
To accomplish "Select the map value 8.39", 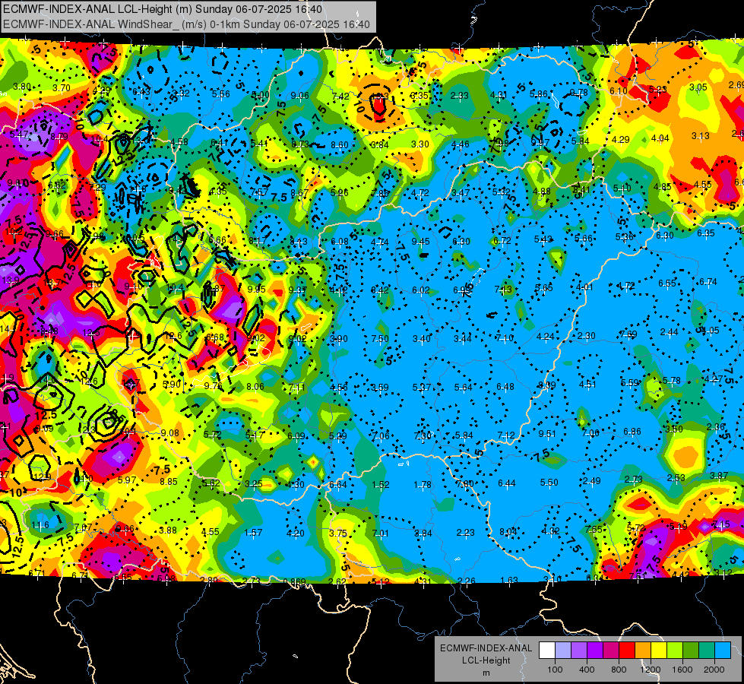I will (546, 385).
